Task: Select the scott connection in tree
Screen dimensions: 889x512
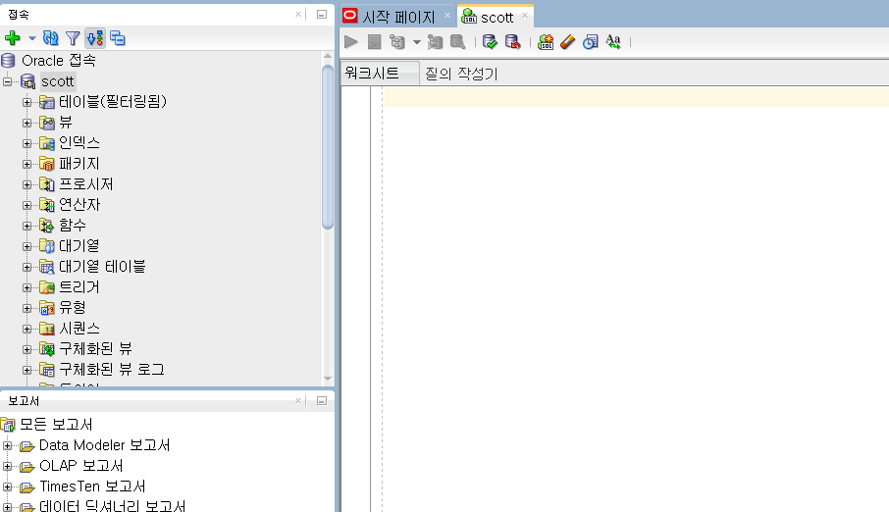Action: (57, 81)
